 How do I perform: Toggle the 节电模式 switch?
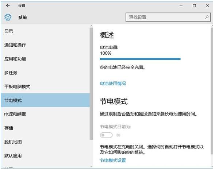pyautogui.click(x=106, y=135)
